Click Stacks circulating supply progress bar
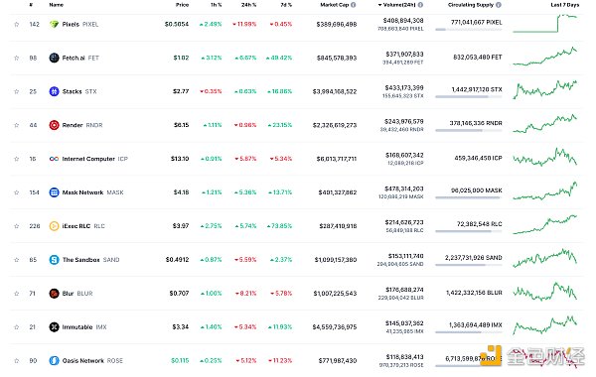The height and width of the screenshot is (377, 596). pyautogui.click(x=468, y=97)
